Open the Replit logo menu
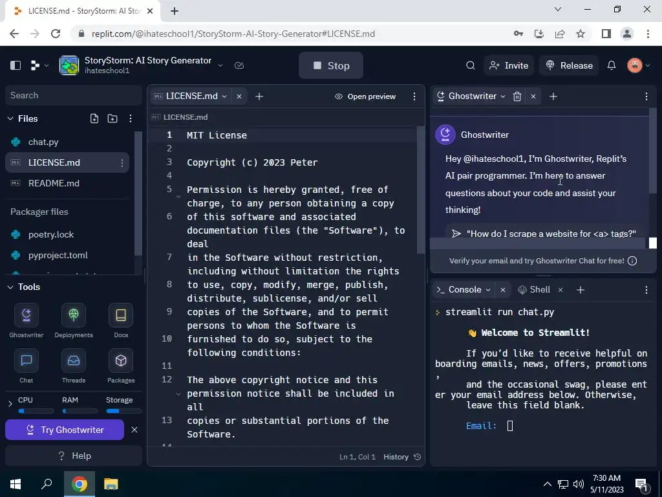Image resolution: width=662 pixels, height=497 pixels. (x=39, y=65)
